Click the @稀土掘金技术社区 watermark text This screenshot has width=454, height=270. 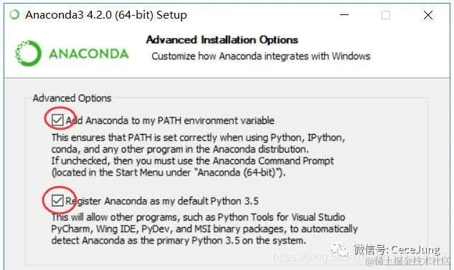pyautogui.click(x=407, y=261)
